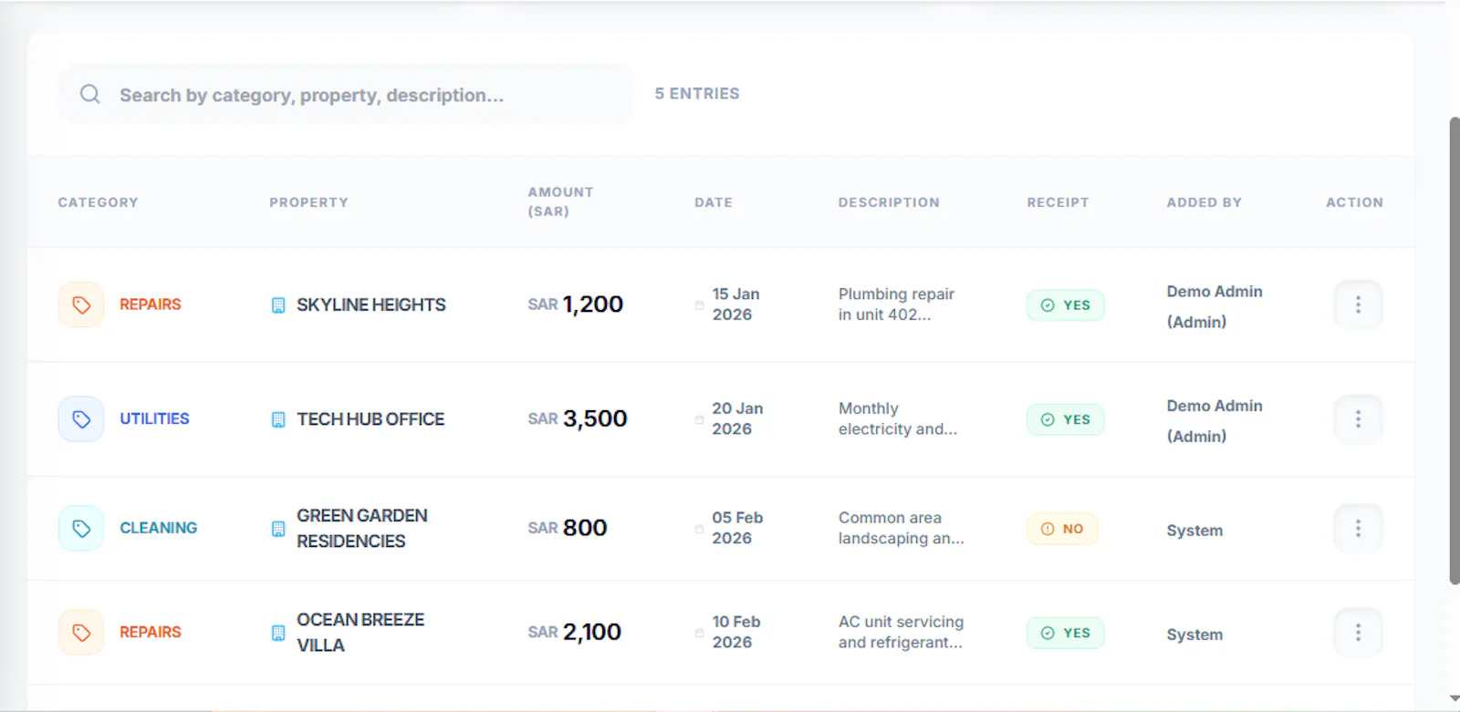Select REPAIRS label in Skyline Heights row
This screenshot has width=1460, height=712.
click(151, 304)
